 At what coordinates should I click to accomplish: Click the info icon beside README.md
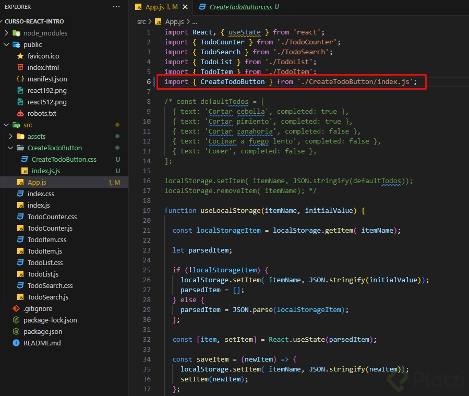tap(16, 343)
